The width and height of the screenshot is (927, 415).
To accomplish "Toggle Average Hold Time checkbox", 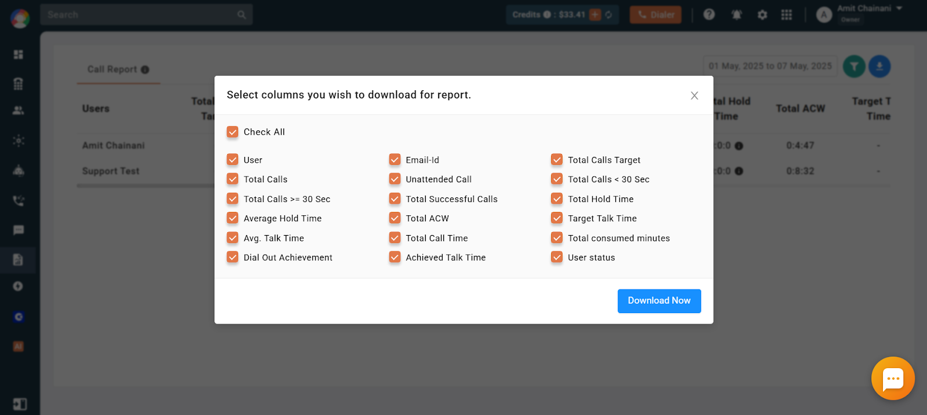I will point(232,218).
